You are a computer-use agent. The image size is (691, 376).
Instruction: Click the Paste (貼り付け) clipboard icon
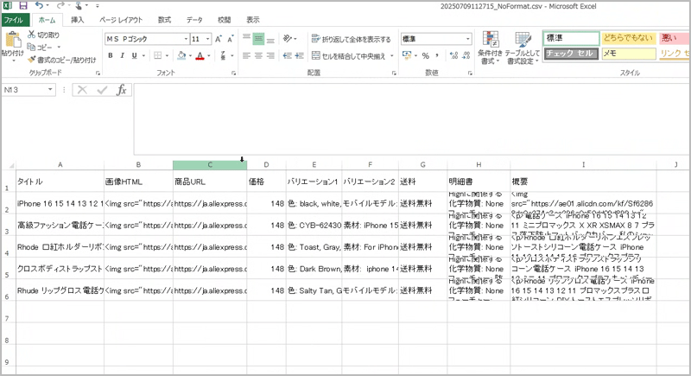13,41
